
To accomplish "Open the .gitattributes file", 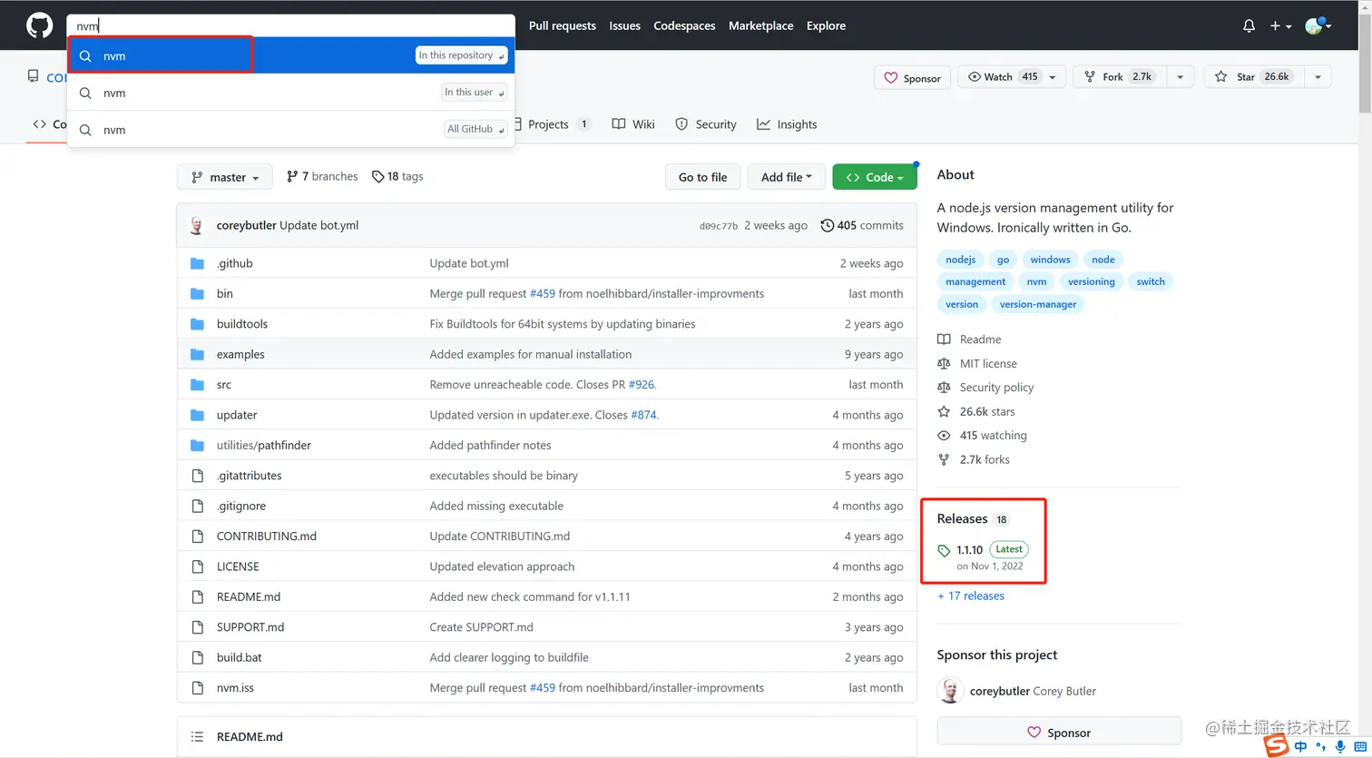I will [249, 476].
